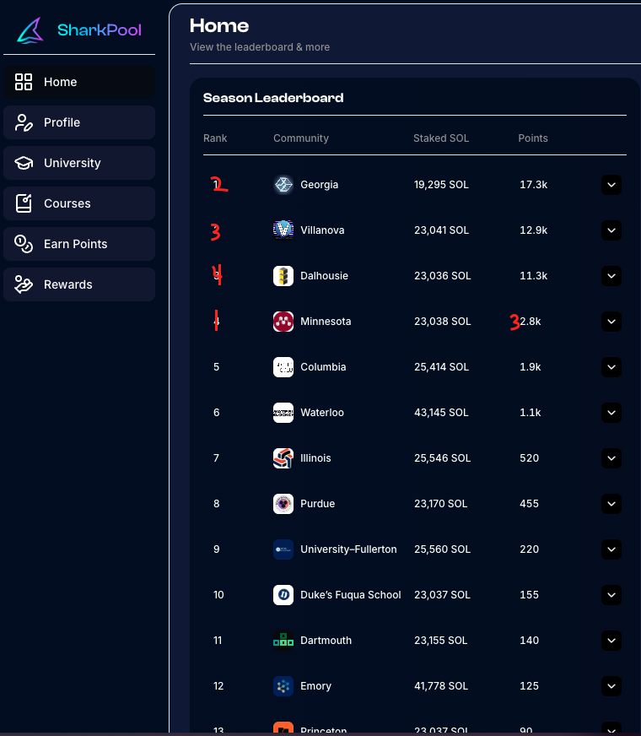This screenshot has height=736, width=641.
Task: Click the Courses notebook icon
Action: [x=24, y=203]
